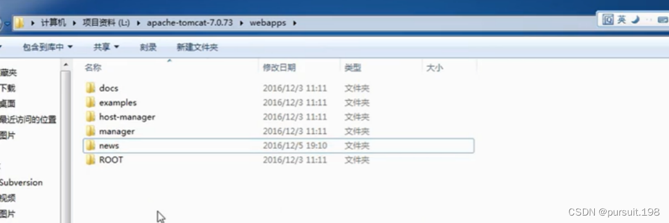Open the 包含到库中 dropdown
This screenshot has height=223, width=669.
(48, 48)
